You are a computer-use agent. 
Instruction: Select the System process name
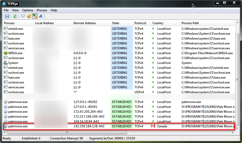(x=13, y=63)
